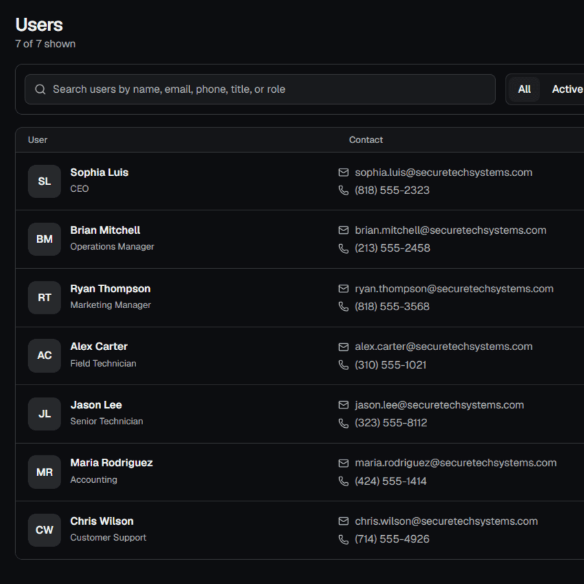Image resolution: width=584 pixels, height=584 pixels.
Task: Open Ryan Thompson user name
Action: click(110, 289)
